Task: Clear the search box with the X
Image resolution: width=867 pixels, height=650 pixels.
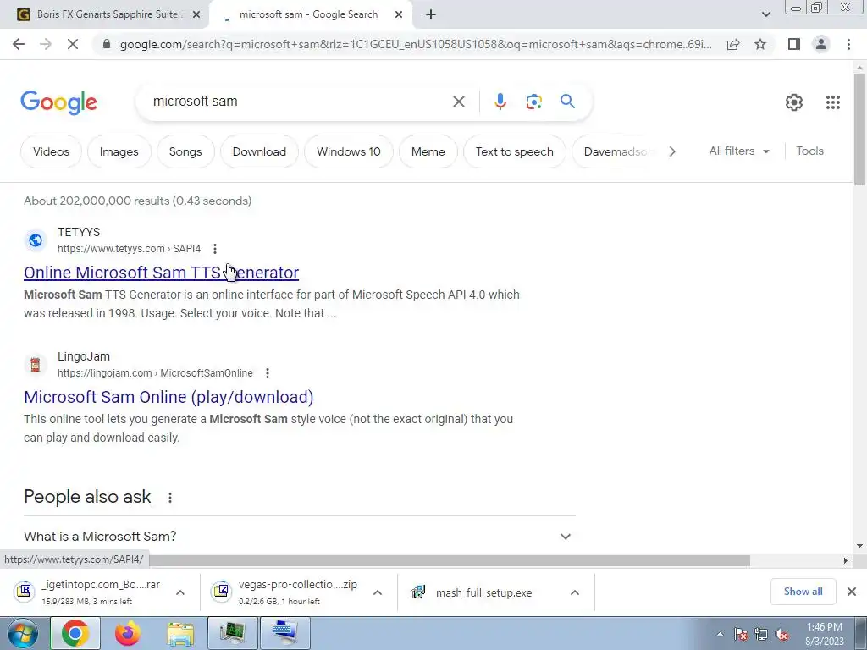Action: click(x=458, y=102)
